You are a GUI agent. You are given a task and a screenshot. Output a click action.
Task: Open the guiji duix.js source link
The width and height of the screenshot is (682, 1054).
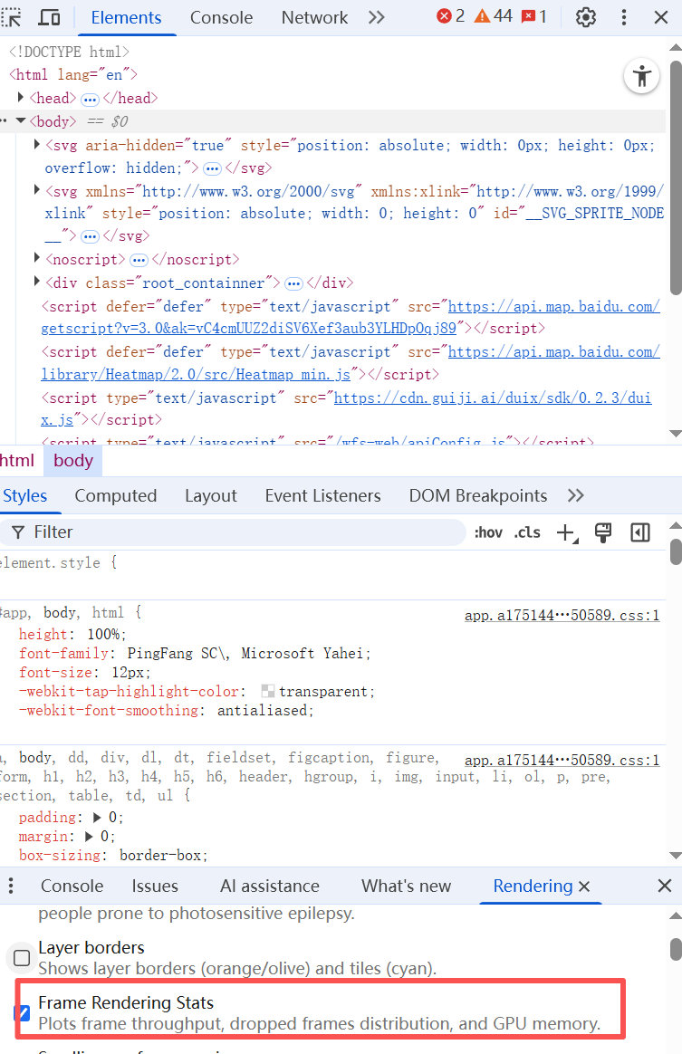[346, 408]
